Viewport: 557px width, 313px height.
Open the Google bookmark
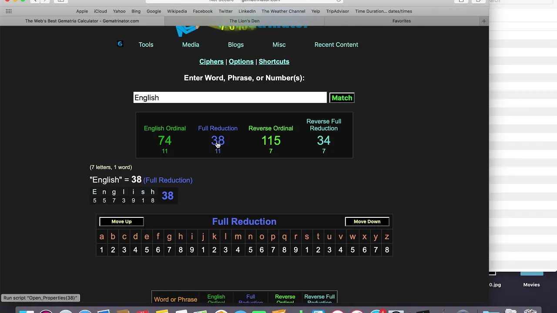point(154,11)
